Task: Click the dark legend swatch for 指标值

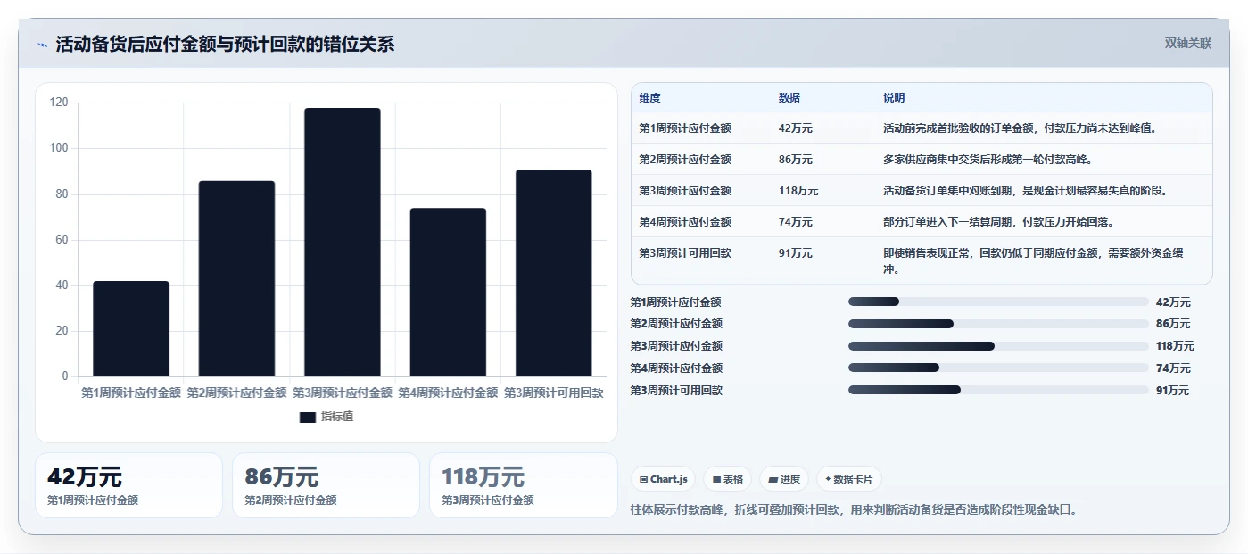Action: tap(308, 417)
